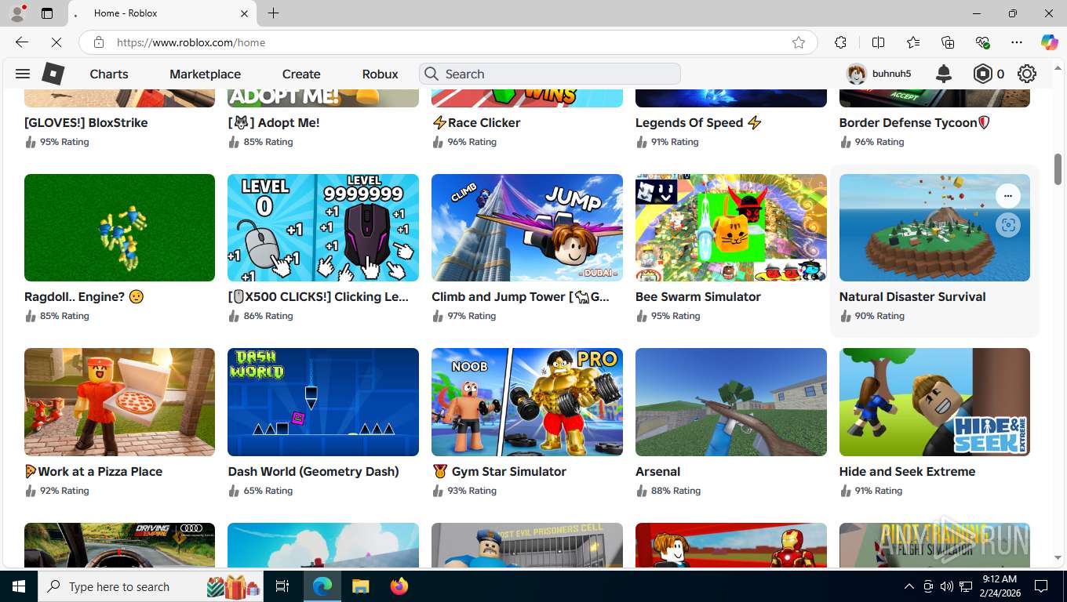View site information lock icon

pos(99,42)
